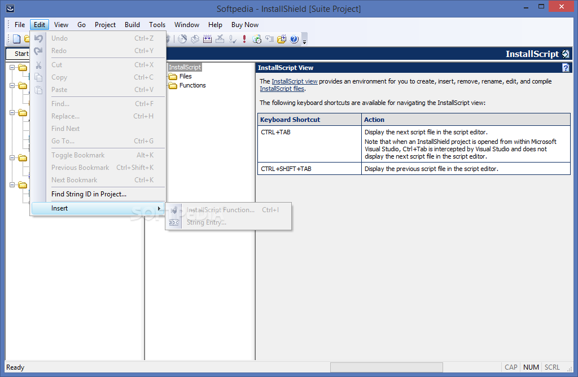
Task: Click the blue Help question toolbar icon
Action: [294, 39]
